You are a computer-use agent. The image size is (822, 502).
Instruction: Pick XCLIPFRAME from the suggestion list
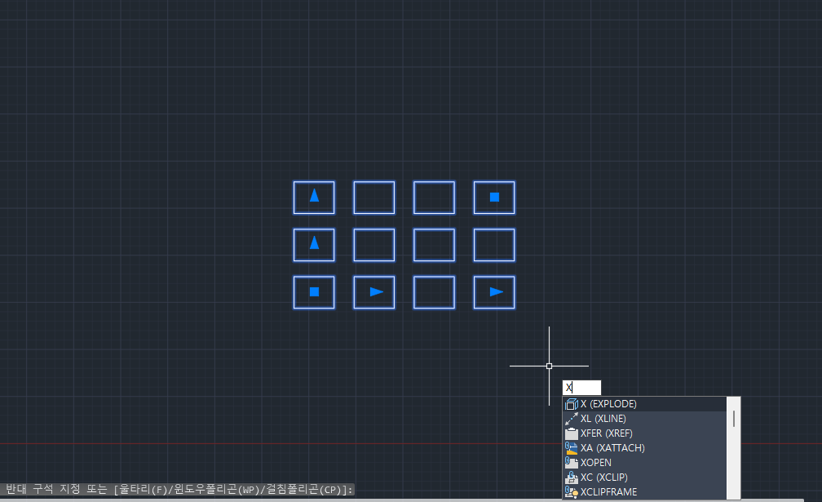pyautogui.click(x=645, y=492)
